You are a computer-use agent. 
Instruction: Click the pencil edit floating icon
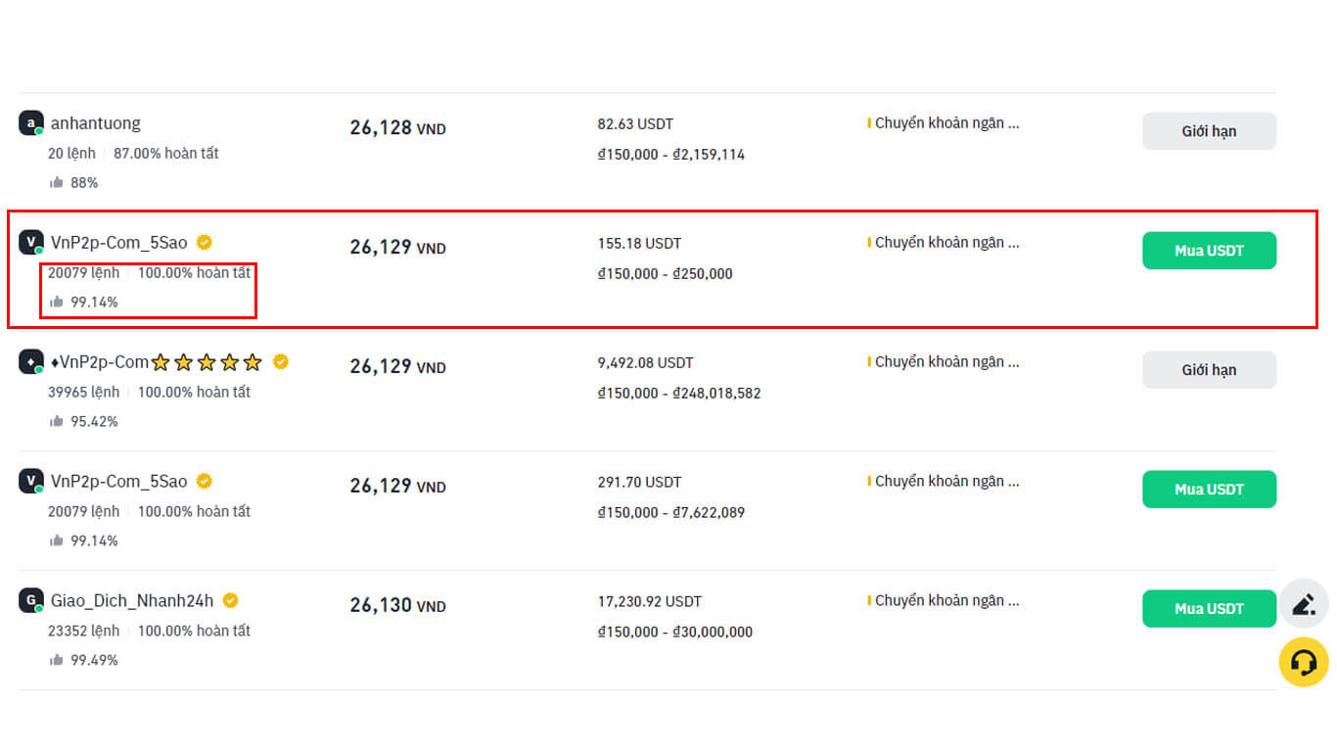click(x=1304, y=604)
